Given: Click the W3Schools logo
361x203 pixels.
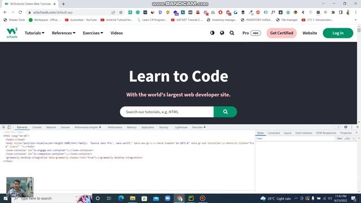Looking at the screenshot, I should click(12, 33).
